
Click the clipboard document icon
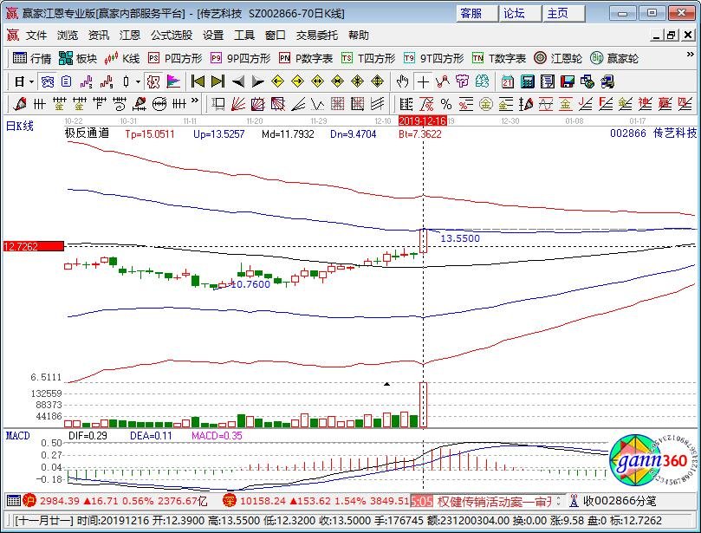[x=67, y=81]
